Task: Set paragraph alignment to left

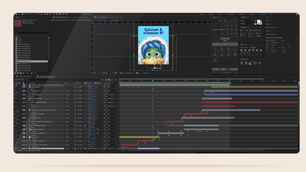Action: 241,31
